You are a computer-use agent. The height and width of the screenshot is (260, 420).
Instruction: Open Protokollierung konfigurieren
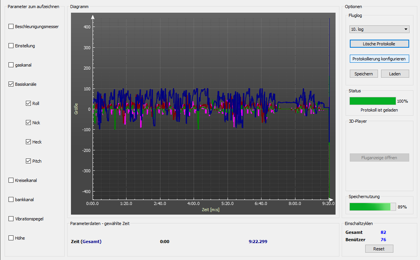(379, 59)
